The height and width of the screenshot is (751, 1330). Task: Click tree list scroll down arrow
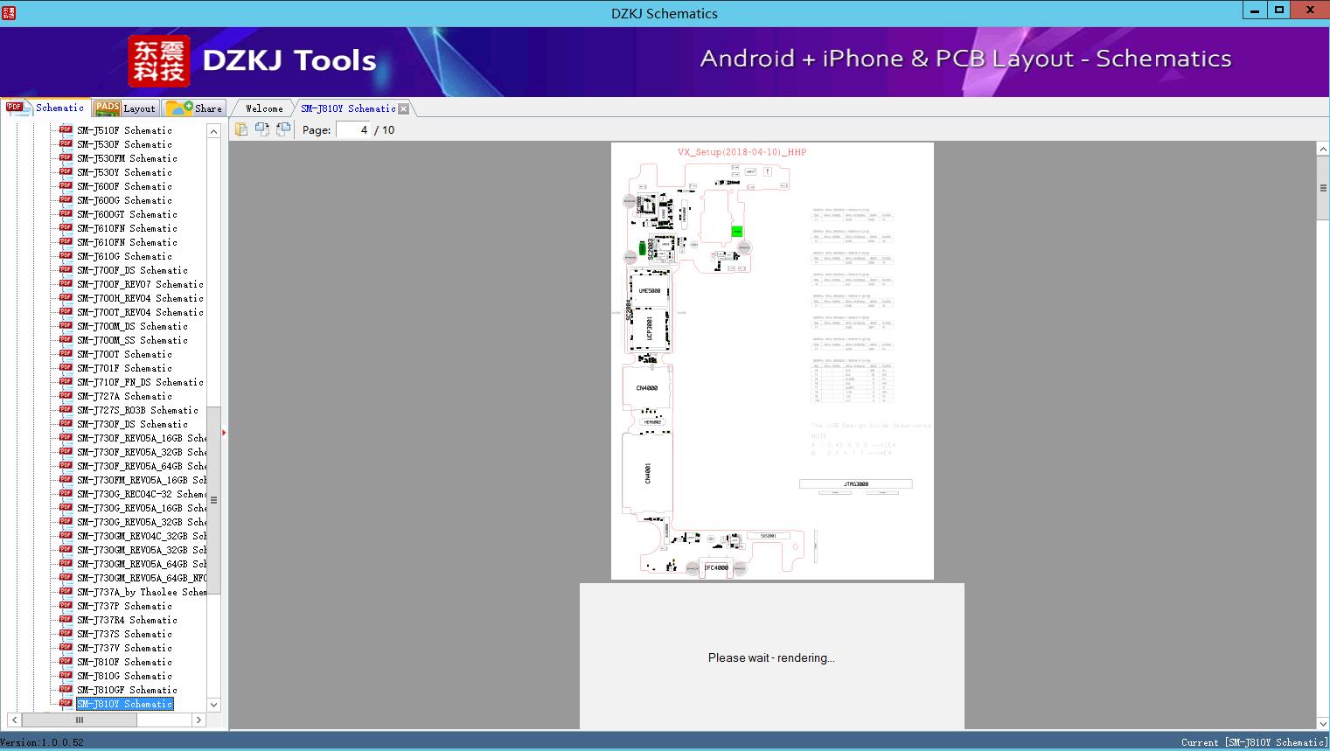point(213,705)
